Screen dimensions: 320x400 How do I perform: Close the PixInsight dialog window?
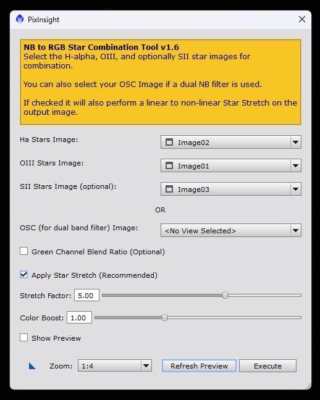[302, 19]
